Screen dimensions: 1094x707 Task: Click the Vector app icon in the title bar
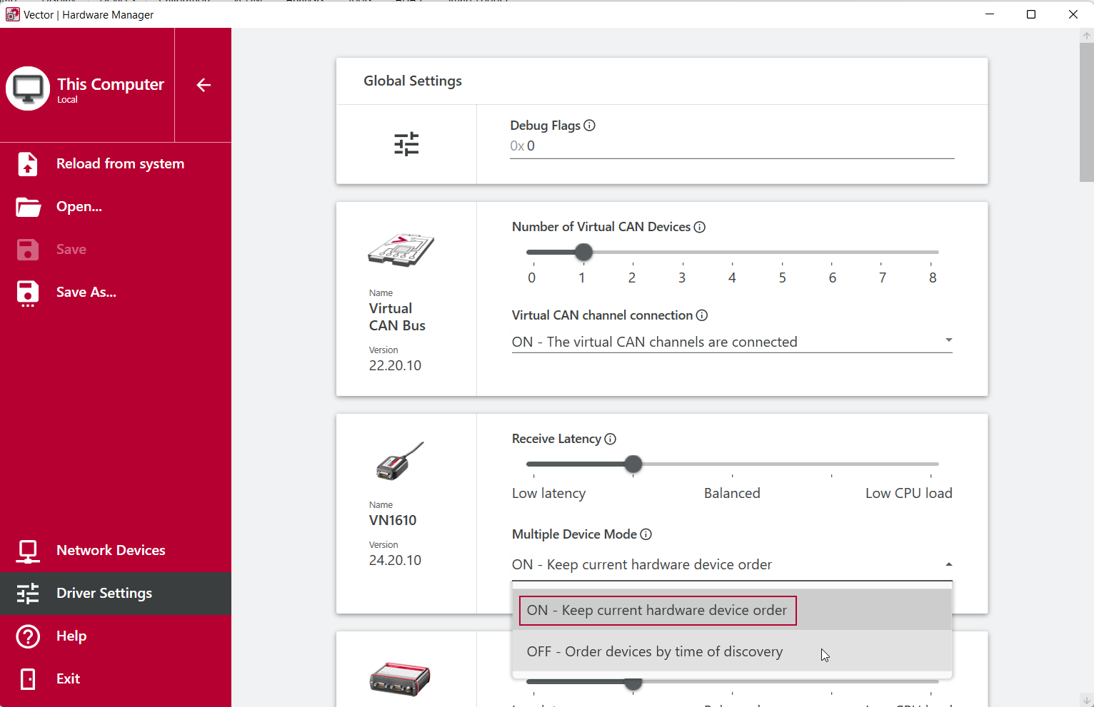coord(12,14)
